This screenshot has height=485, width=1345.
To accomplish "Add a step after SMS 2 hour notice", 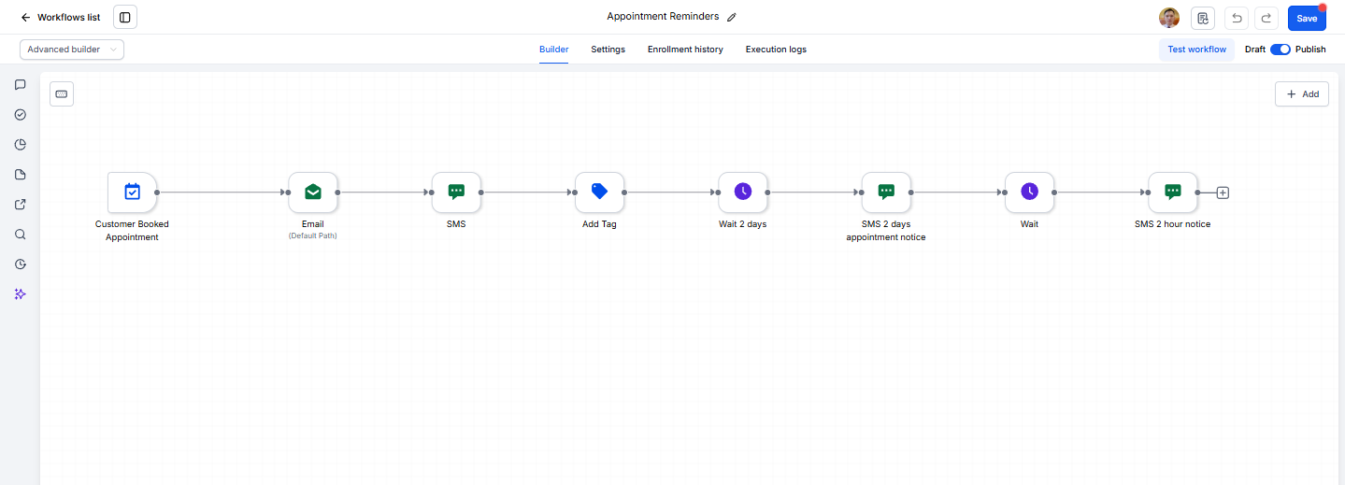I will point(1223,193).
